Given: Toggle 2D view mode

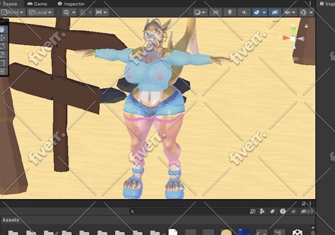Looking at the screenshot, I should (215, 13).
